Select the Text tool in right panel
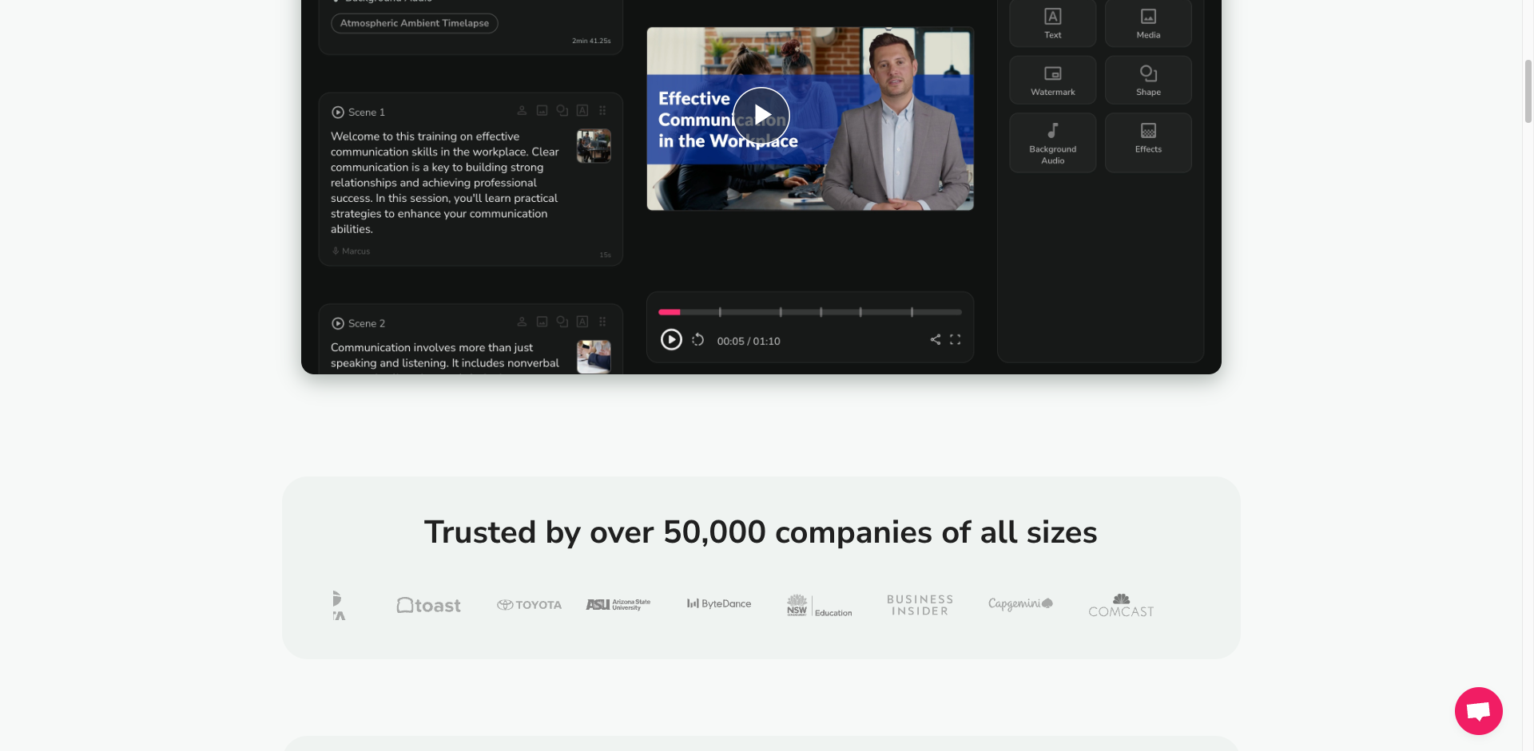The image size is (1534, 751). [1052, 23]
